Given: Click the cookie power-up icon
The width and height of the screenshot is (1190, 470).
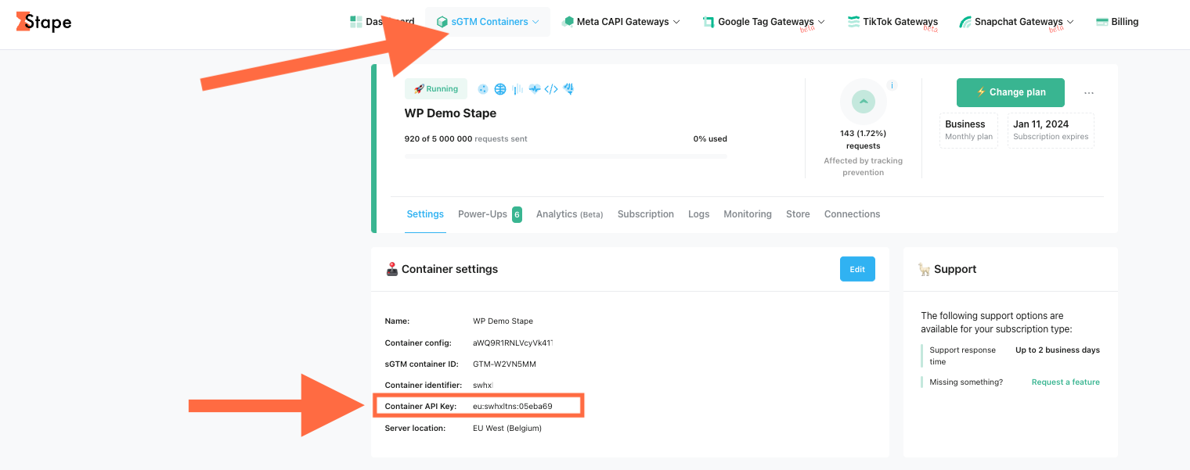Looking at the screenshot, I should pyautogui.click(x=483, y=89).
